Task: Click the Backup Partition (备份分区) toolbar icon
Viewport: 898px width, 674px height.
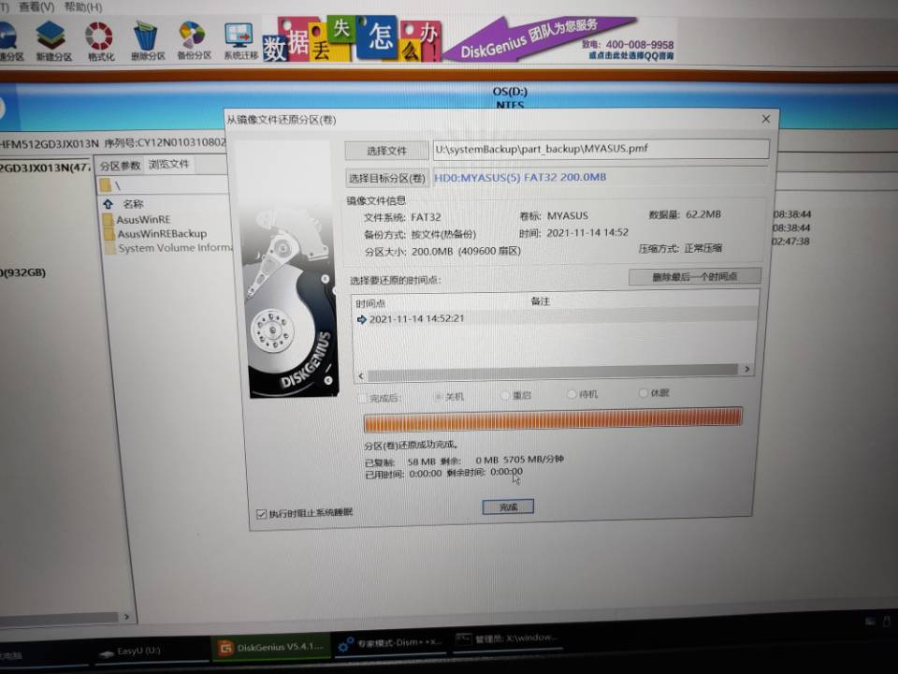Action: click(x=194, y=40)
